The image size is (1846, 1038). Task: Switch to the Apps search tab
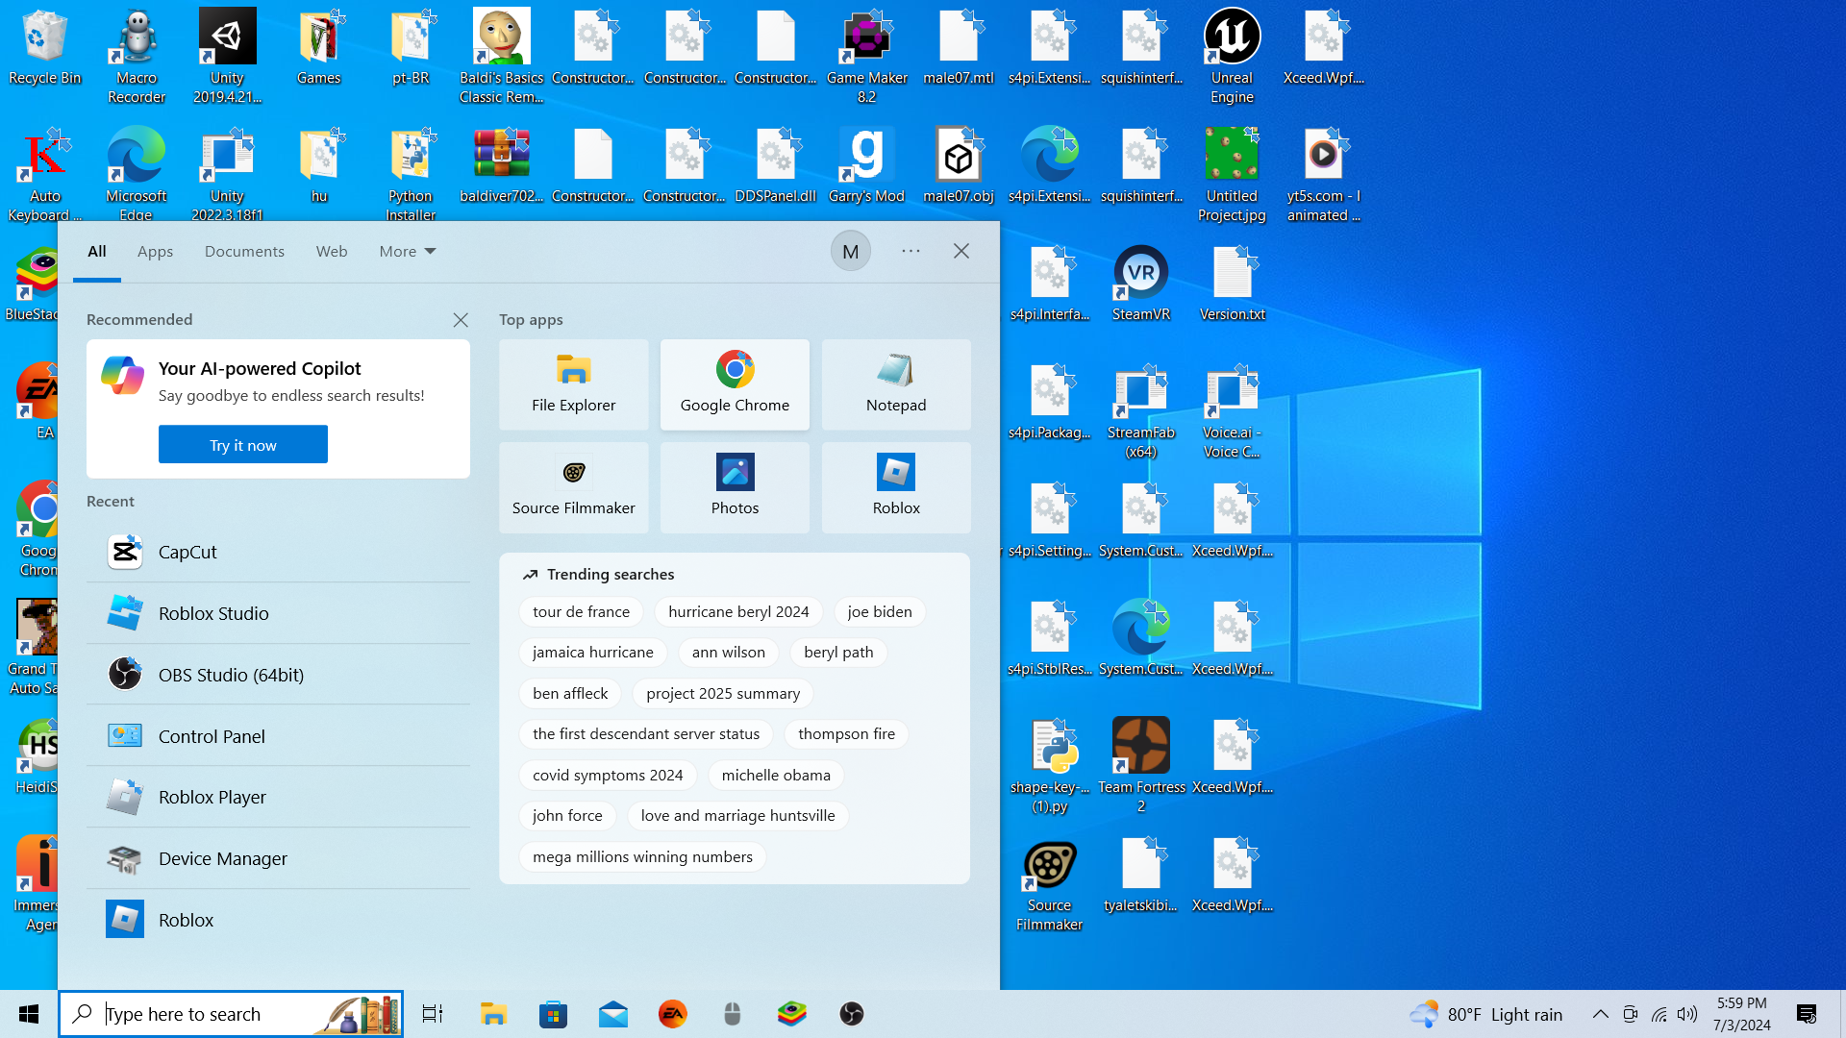[x=155, y=251]
